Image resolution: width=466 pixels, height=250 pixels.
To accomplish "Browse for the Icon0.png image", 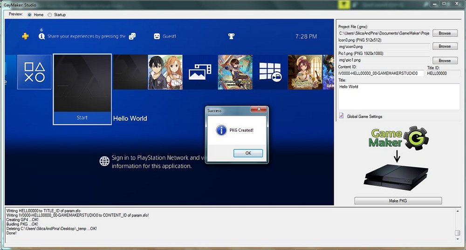I will point(445,47).
